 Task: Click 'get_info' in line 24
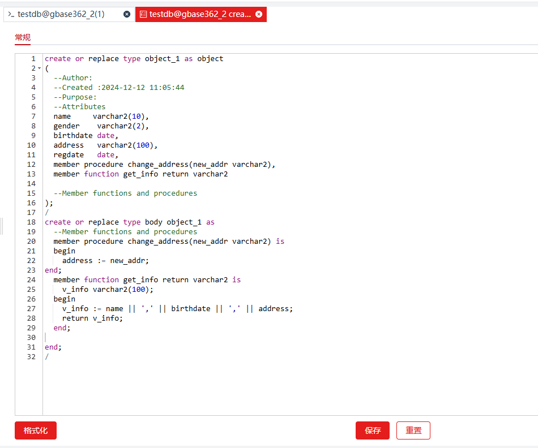[x=140, y=280]
